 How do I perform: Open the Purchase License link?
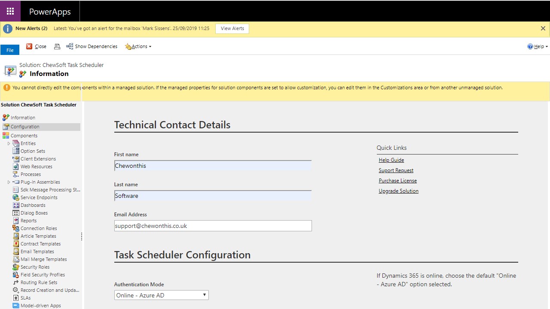point(397,181)
